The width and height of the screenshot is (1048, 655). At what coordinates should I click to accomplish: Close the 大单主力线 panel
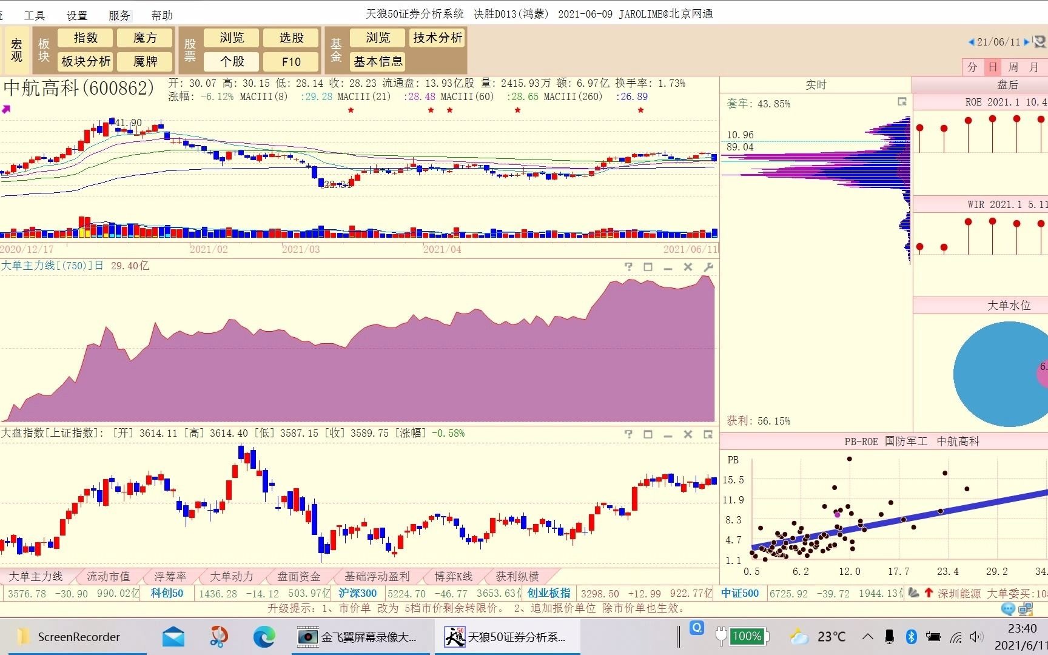point(688,267)
